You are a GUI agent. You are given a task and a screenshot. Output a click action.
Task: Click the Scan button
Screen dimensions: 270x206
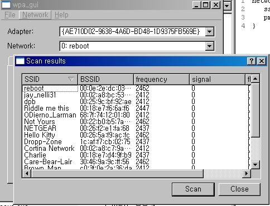tap(193, 189)
